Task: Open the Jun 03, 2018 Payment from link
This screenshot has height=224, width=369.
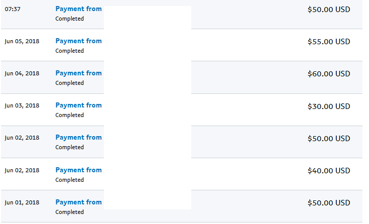Action: click(79, 105)
